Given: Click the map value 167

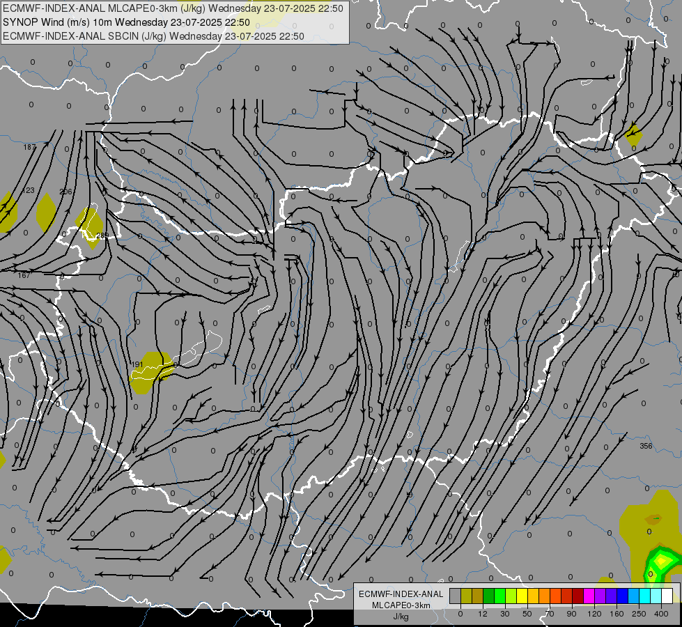Looking at the screenshot, I should [24, 275].
